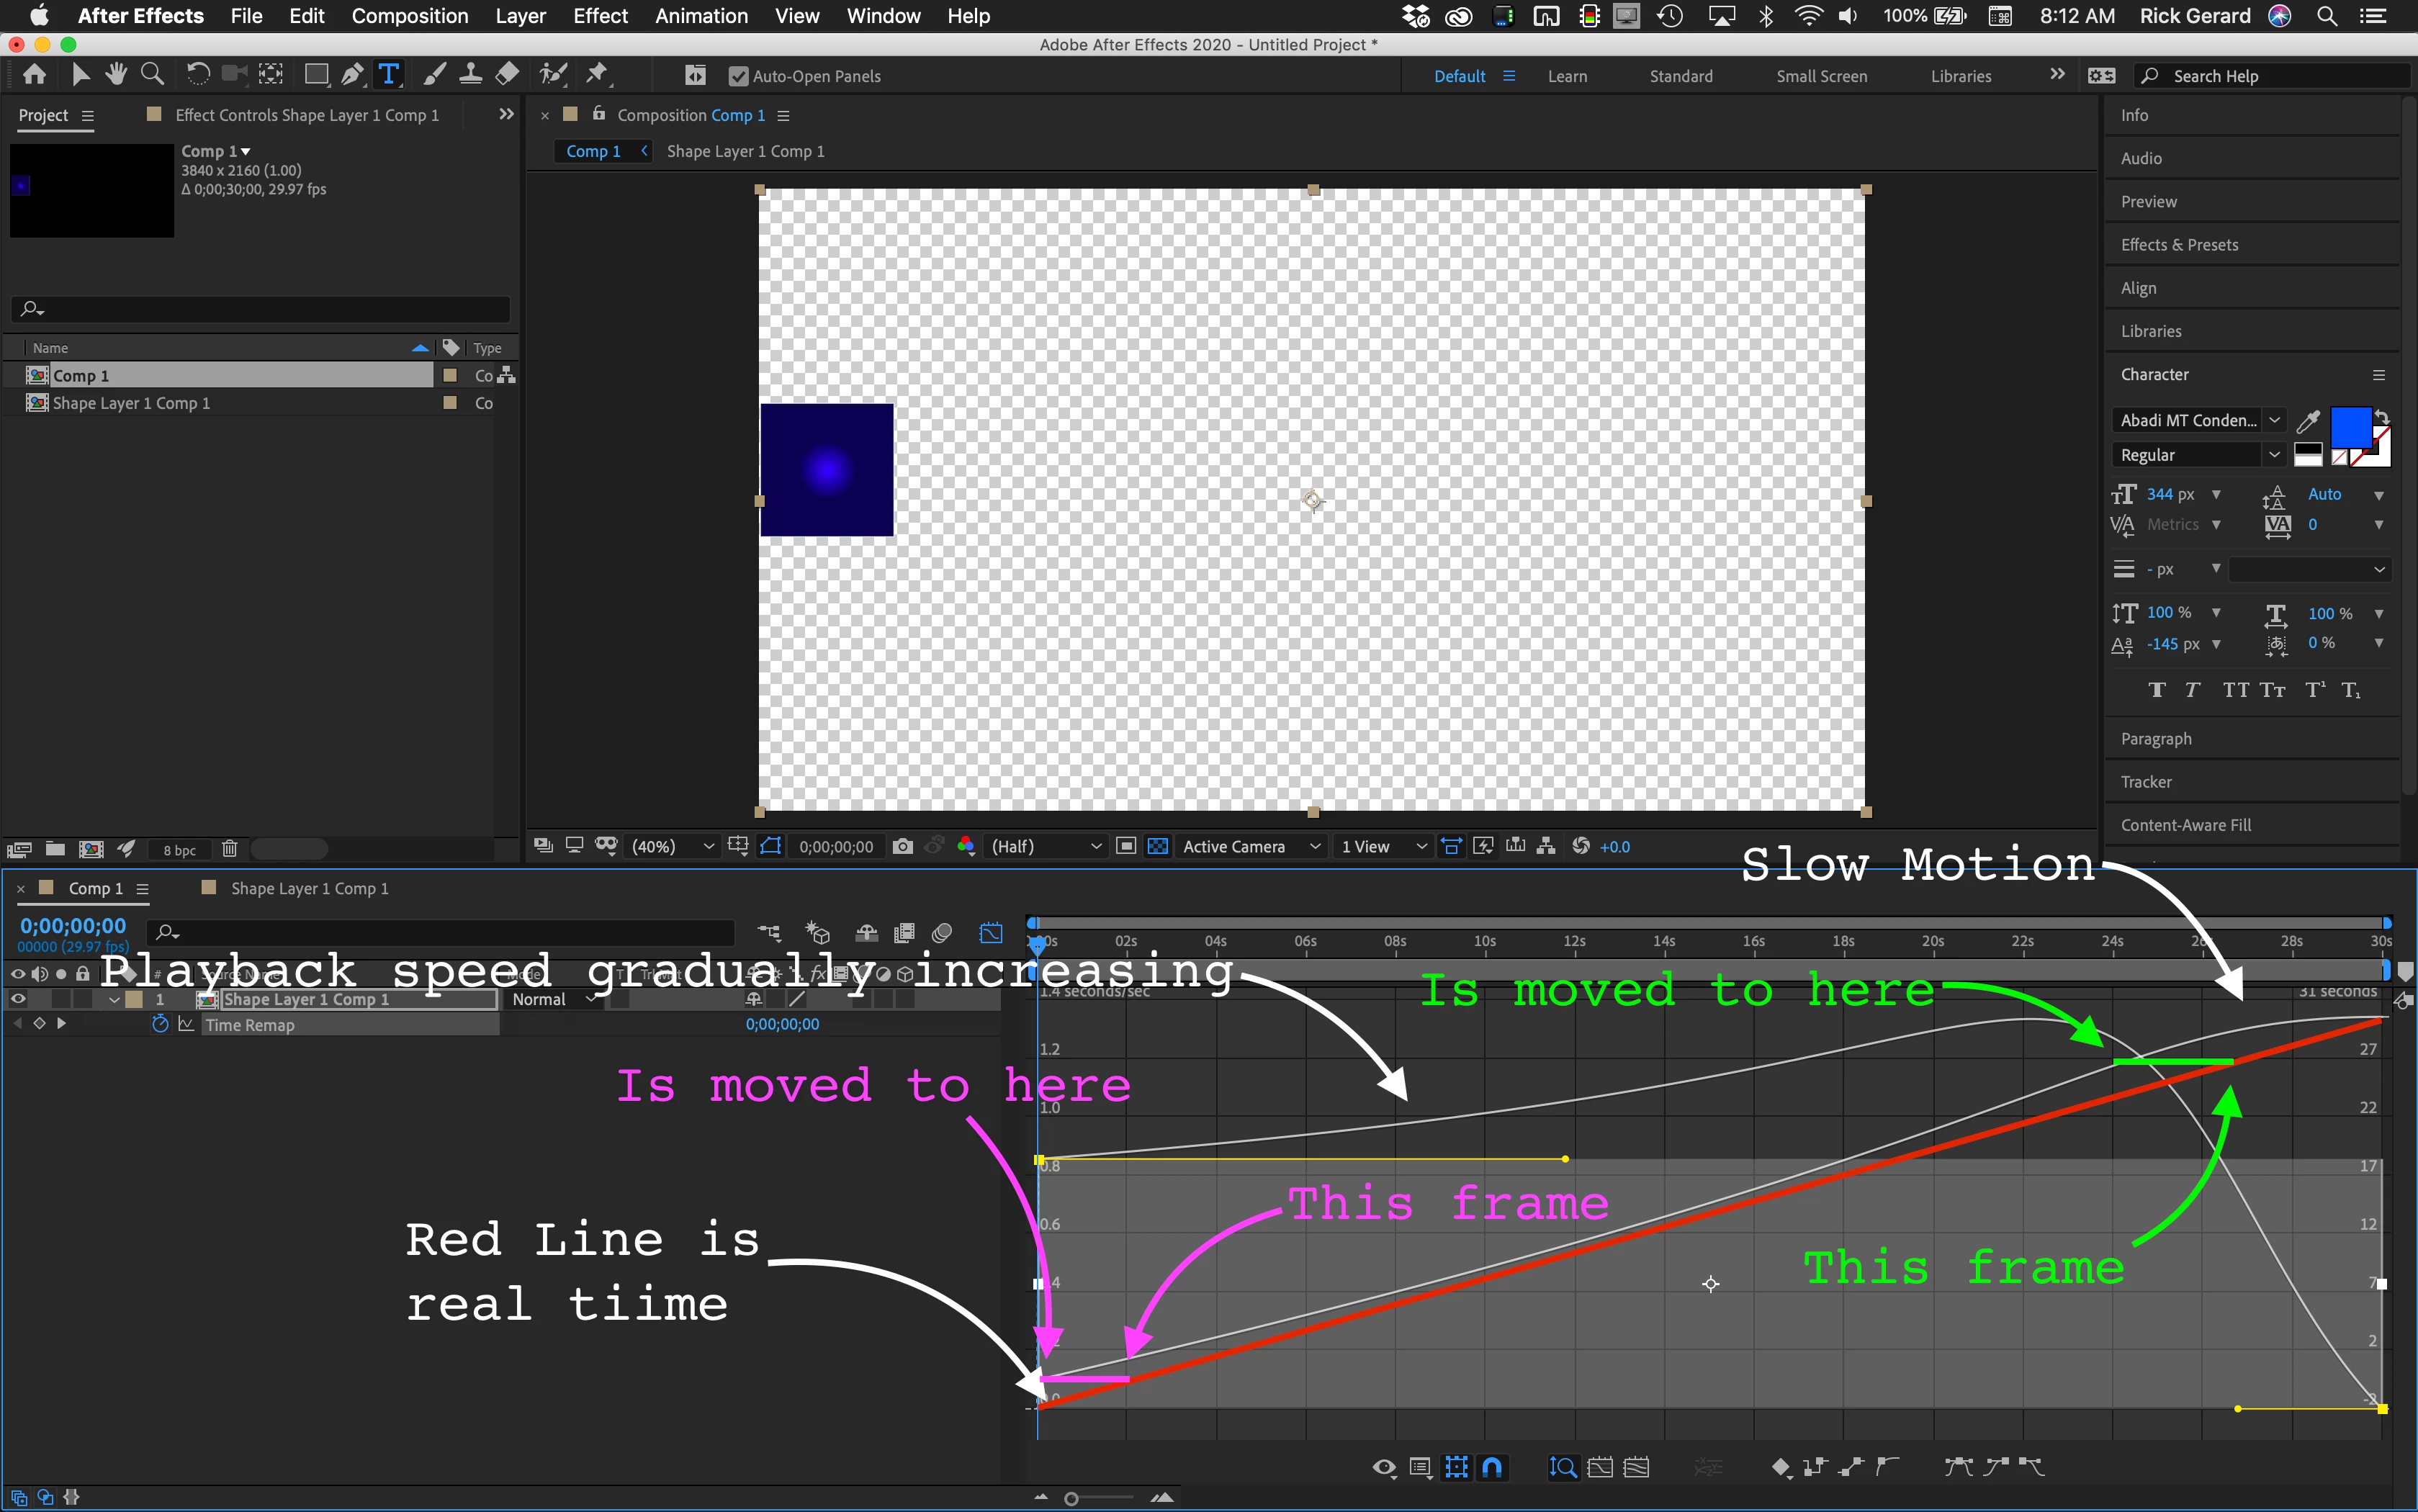Click the graph editor snap magnet button
The width and height of the screenshot is (2418, 1512).
click(x=1492, y=1467)
